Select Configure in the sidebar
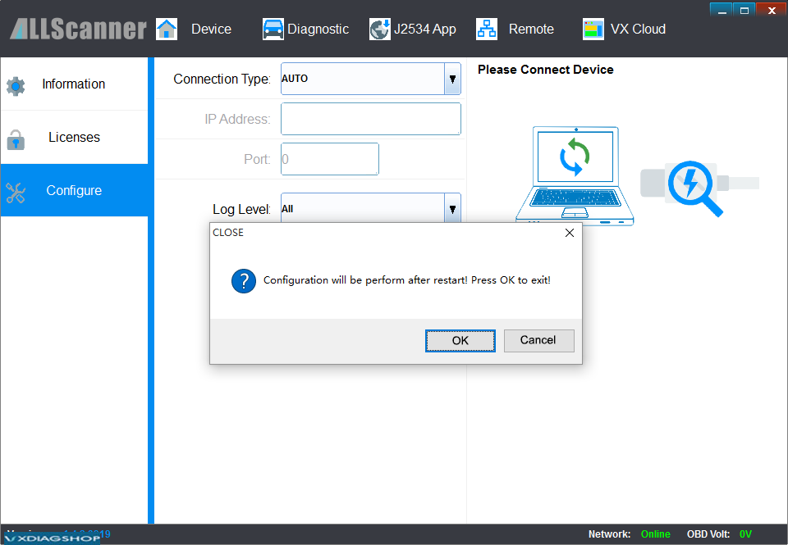Image resolution: width=788 pixels, height=545 pixels. [x=75, y=190]
